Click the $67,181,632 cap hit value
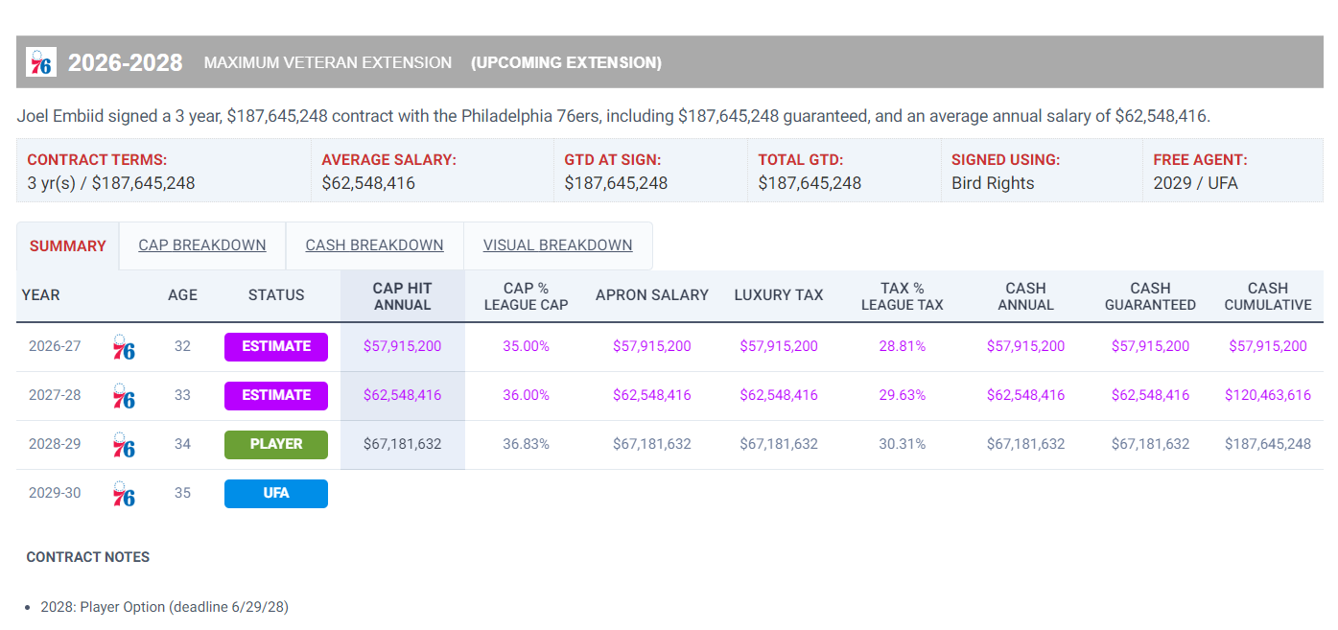 pyautogui.click(x=403, y=444)
